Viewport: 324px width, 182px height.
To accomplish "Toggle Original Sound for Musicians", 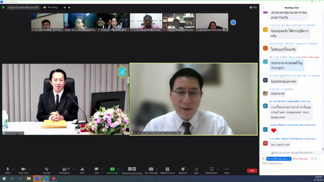I will [23, 7].
